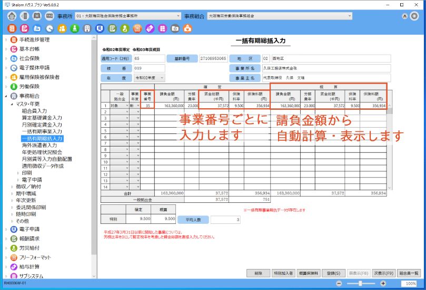Click the magenta grid サブシステム toolbar icon
The image size is (426, 290).
(163, 28)
